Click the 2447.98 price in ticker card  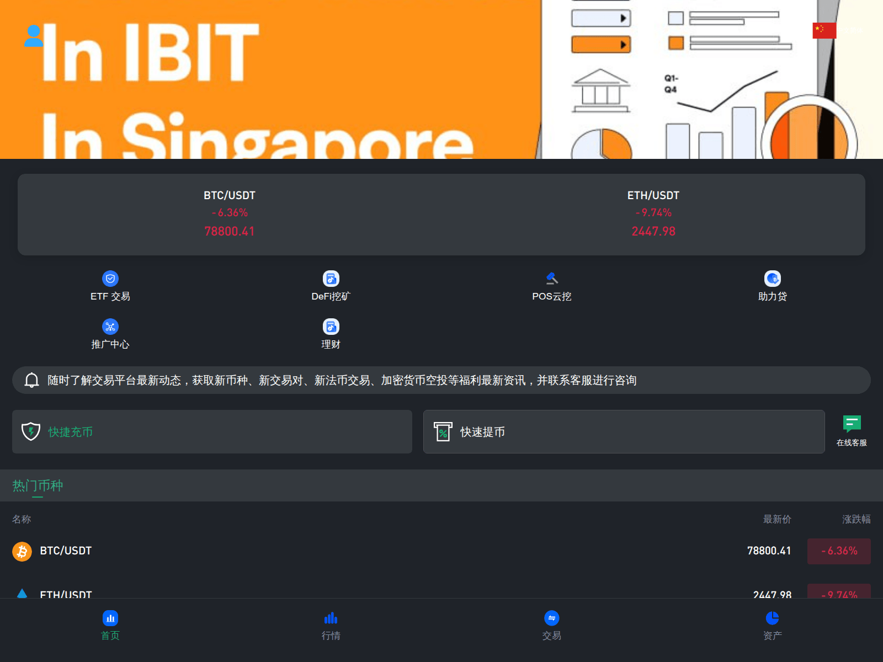[653, 231]
